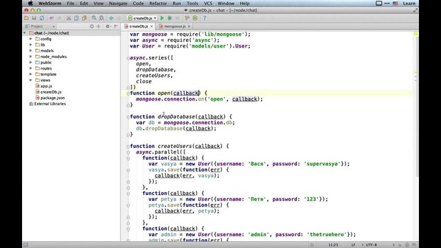441x248 pixels.
Task: Click LF line separator in status bar
Action: click(353, 245)
